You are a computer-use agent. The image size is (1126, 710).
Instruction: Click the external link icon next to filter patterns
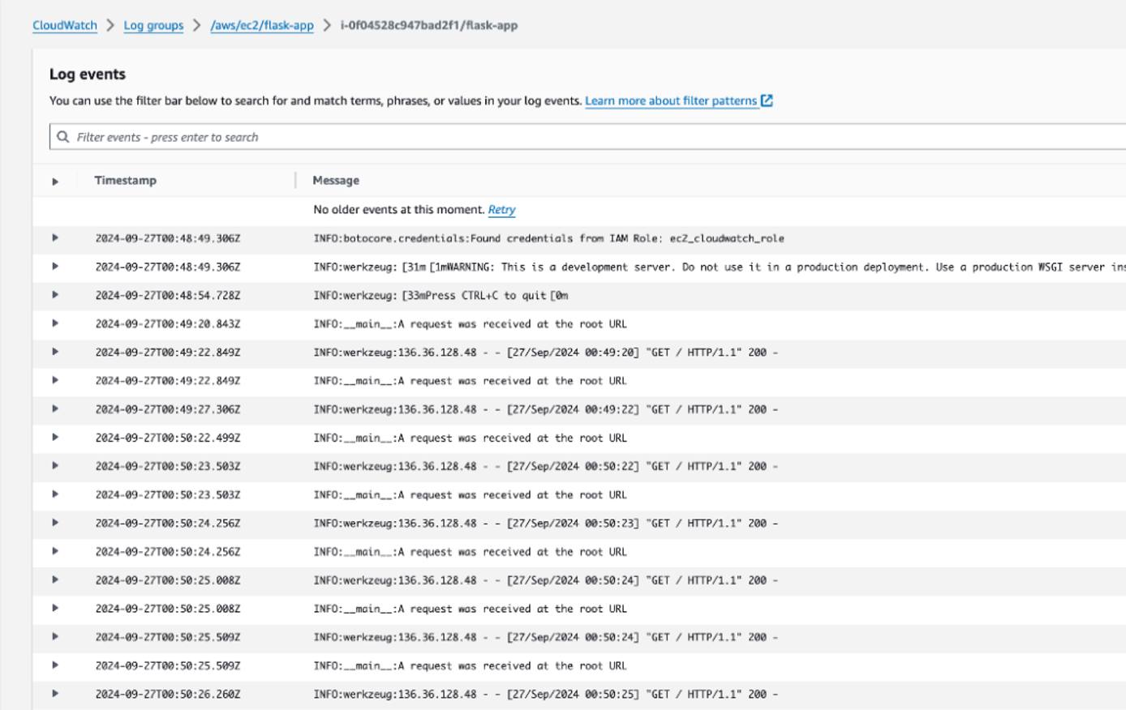click(766, 101)
